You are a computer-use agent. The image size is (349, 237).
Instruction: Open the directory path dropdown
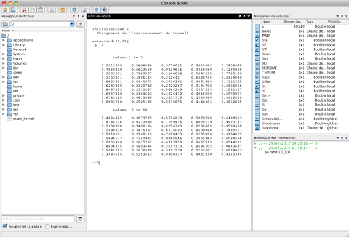(72, 24)
